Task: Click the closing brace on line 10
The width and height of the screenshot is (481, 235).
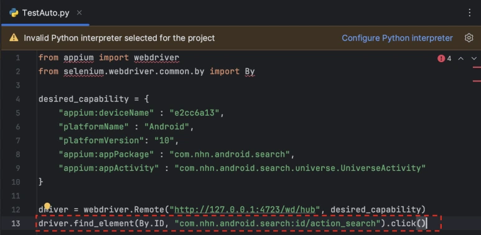Action: (41, 182)
